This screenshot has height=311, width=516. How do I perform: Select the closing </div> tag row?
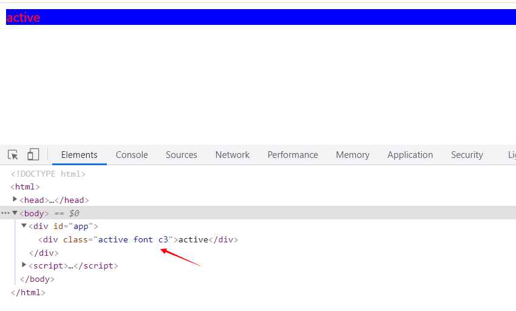(44, 253)
